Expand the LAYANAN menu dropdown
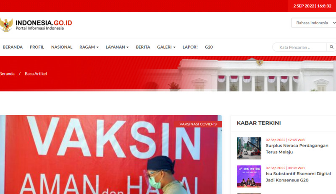 (117, 47)
